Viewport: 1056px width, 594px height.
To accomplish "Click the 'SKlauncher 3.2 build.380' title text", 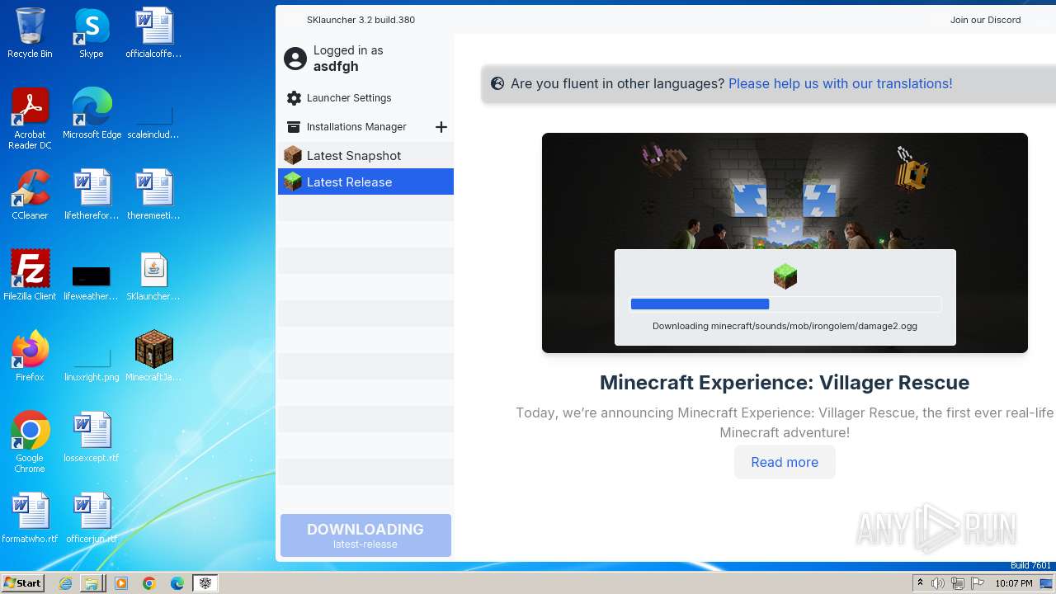I will 361,20.
